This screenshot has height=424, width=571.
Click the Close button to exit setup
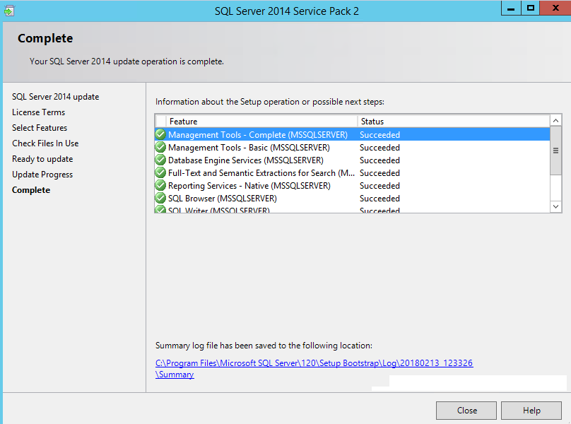tap(466, 411)
